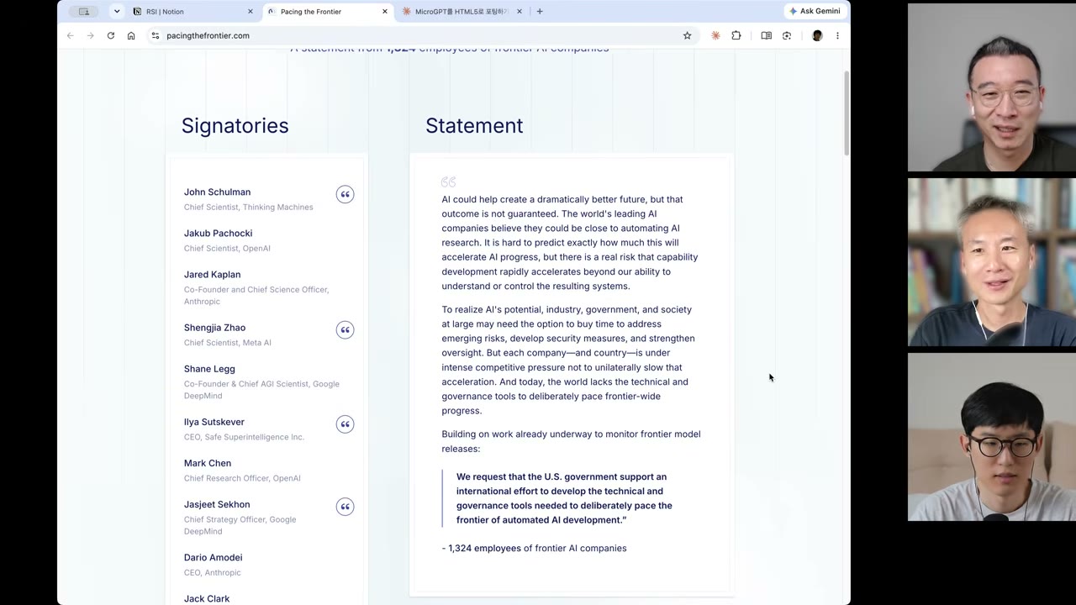Open the tab search dropdown arrow
The image size is (1076, 605).
tap(116, 11)
